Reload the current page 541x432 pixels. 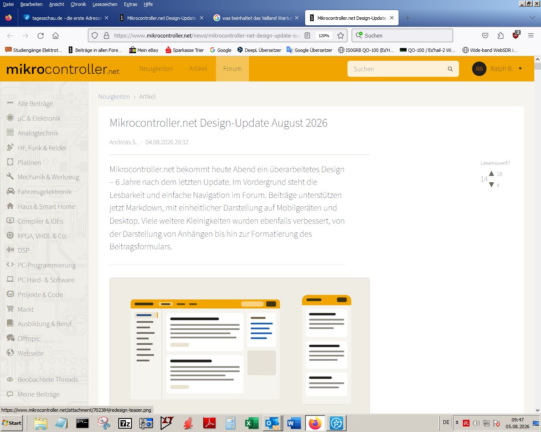point(41,35)
